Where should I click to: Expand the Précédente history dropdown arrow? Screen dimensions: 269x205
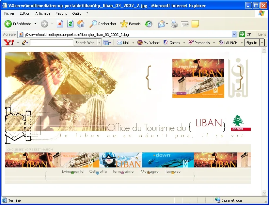tap(35, 24)
